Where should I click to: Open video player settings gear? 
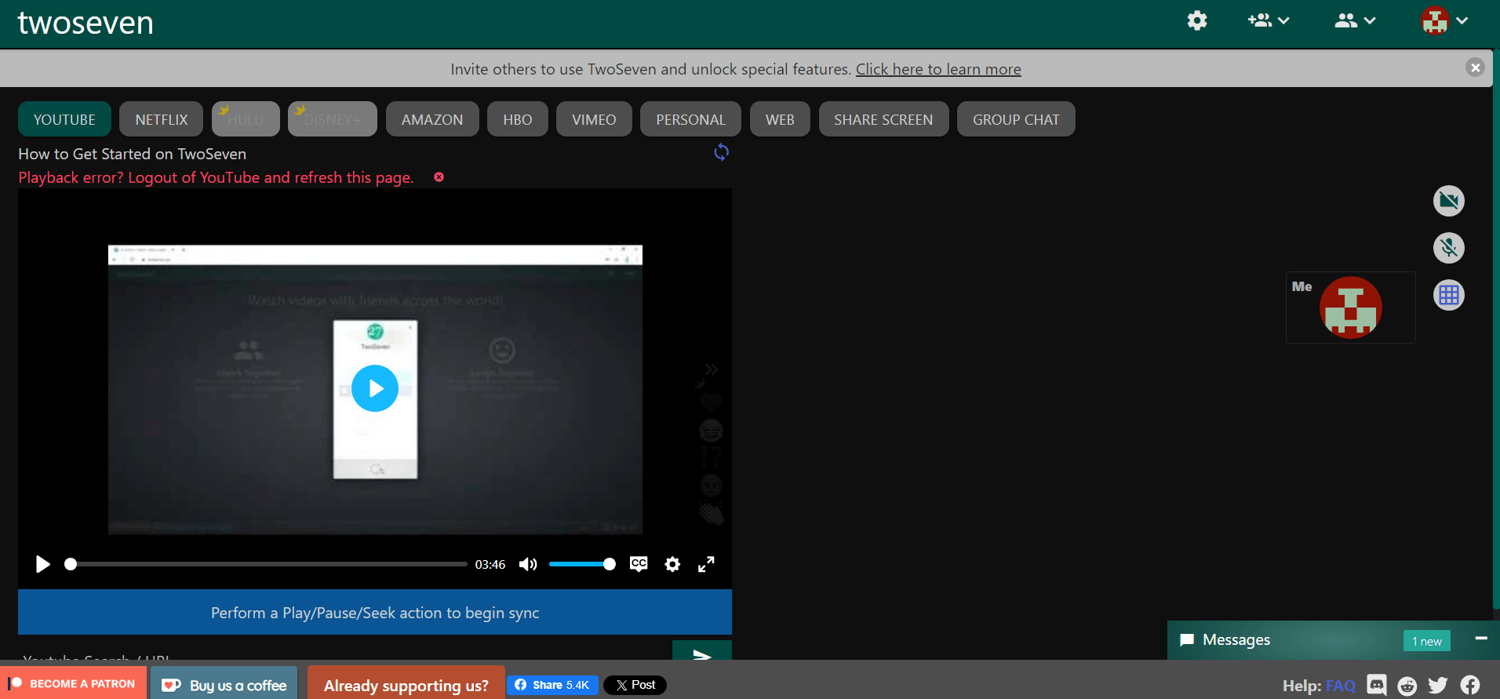tap(672, 564)
